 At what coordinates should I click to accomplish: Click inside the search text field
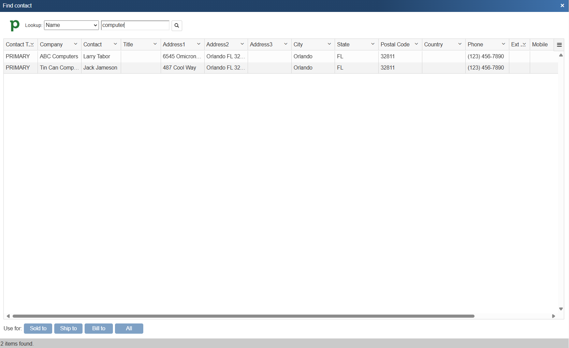(135, 25)
